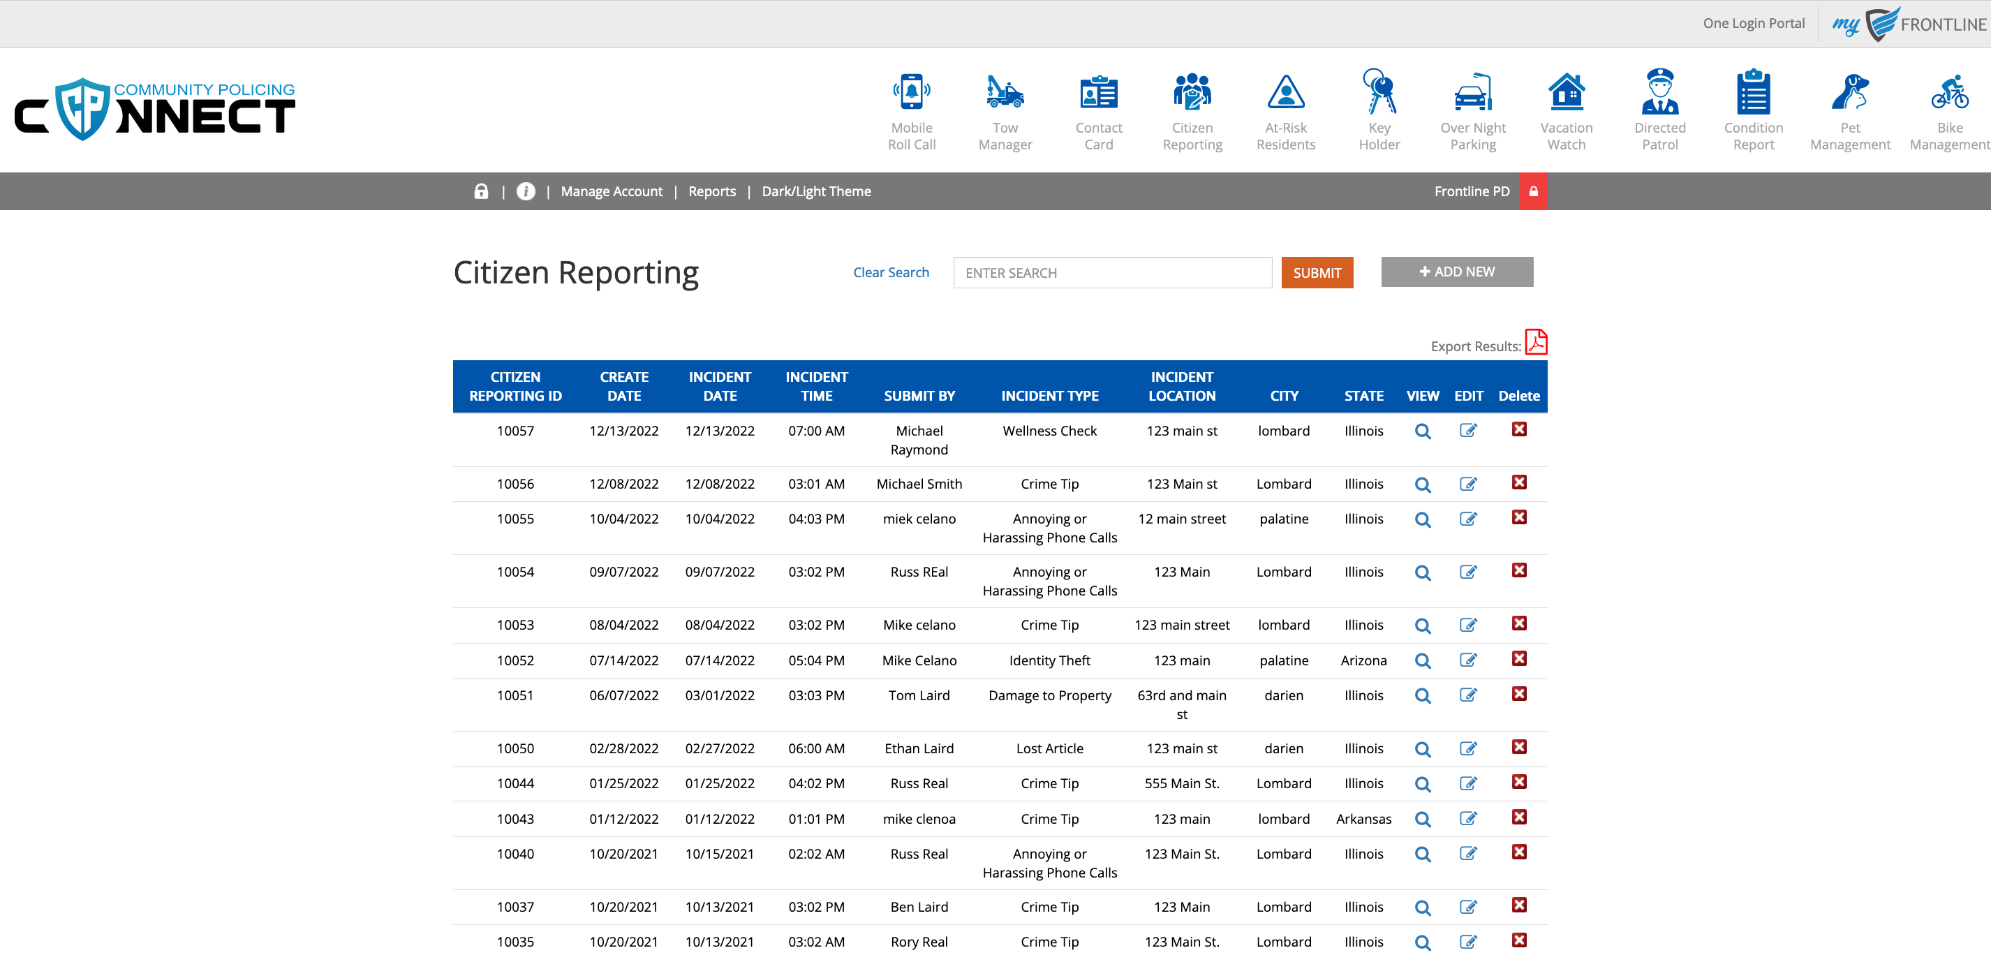The height and width of the screenshot is (955, 1991).
Task: Click the info icon in gray bar
Action: [x=526, y=191]
